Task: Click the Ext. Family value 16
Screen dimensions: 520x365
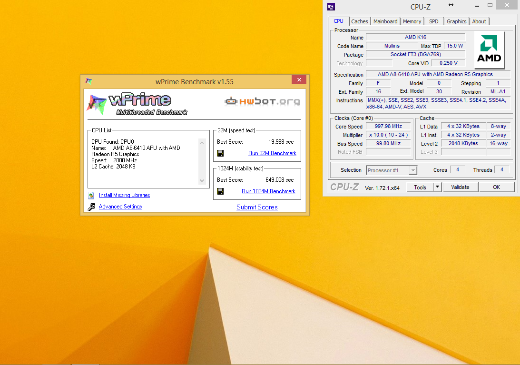Action: [x=378, y=92]
